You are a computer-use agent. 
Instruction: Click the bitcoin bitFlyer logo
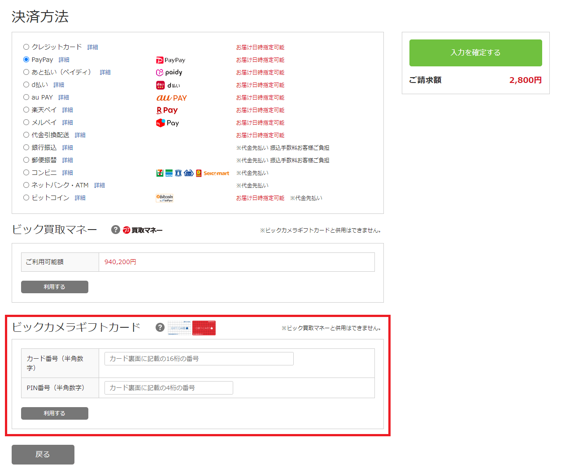165,198
